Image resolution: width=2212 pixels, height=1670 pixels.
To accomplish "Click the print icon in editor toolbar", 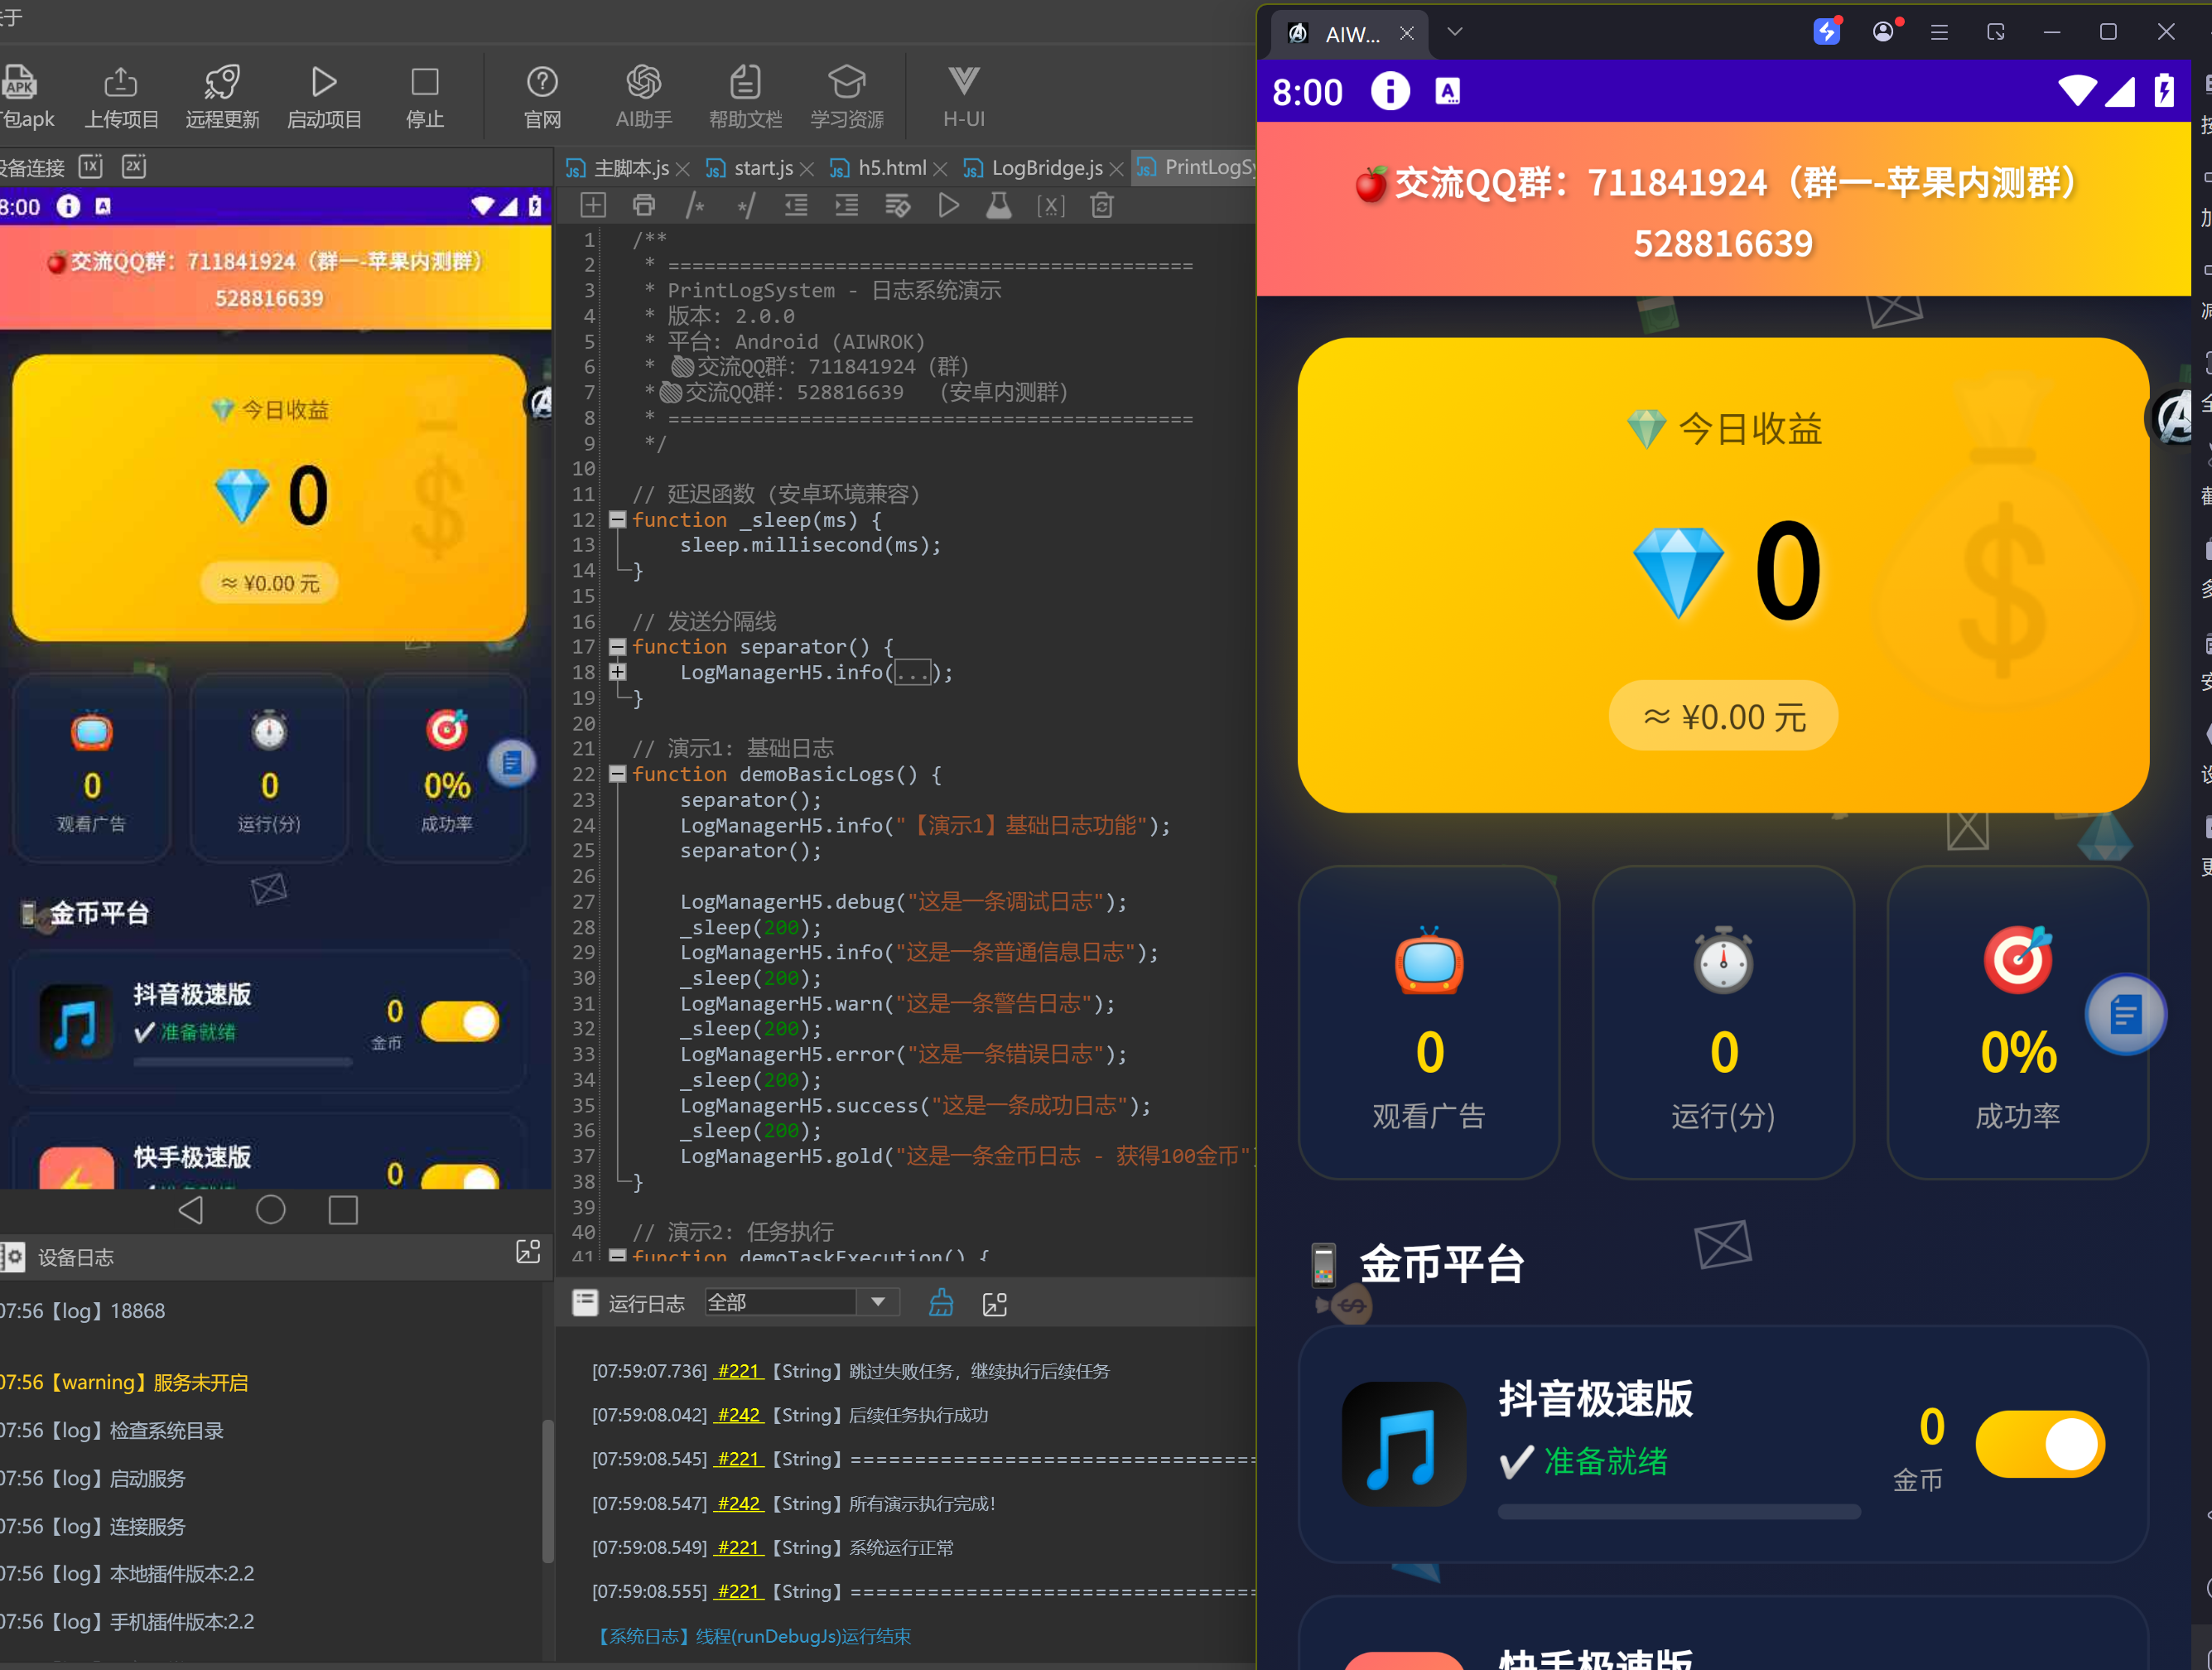I will [644, 206].
